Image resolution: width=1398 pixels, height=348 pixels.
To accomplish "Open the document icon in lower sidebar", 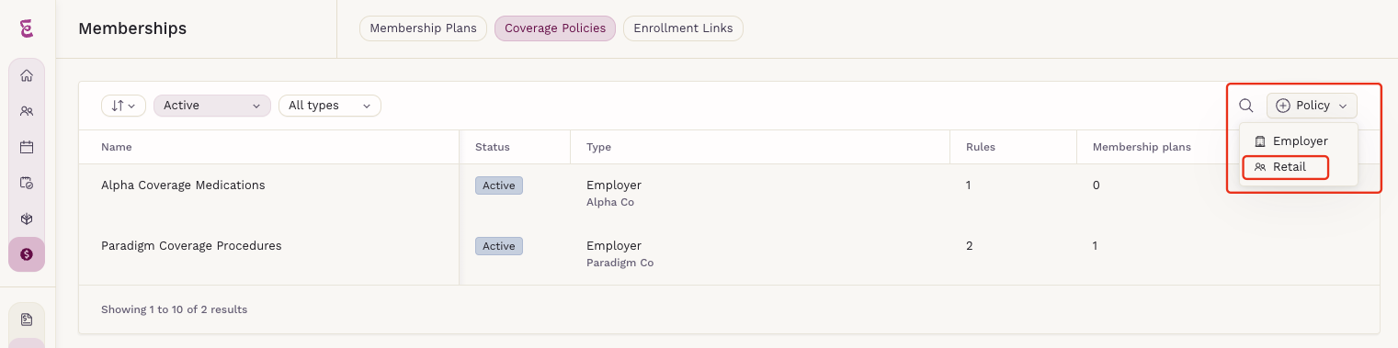I will tap(27, 320).
